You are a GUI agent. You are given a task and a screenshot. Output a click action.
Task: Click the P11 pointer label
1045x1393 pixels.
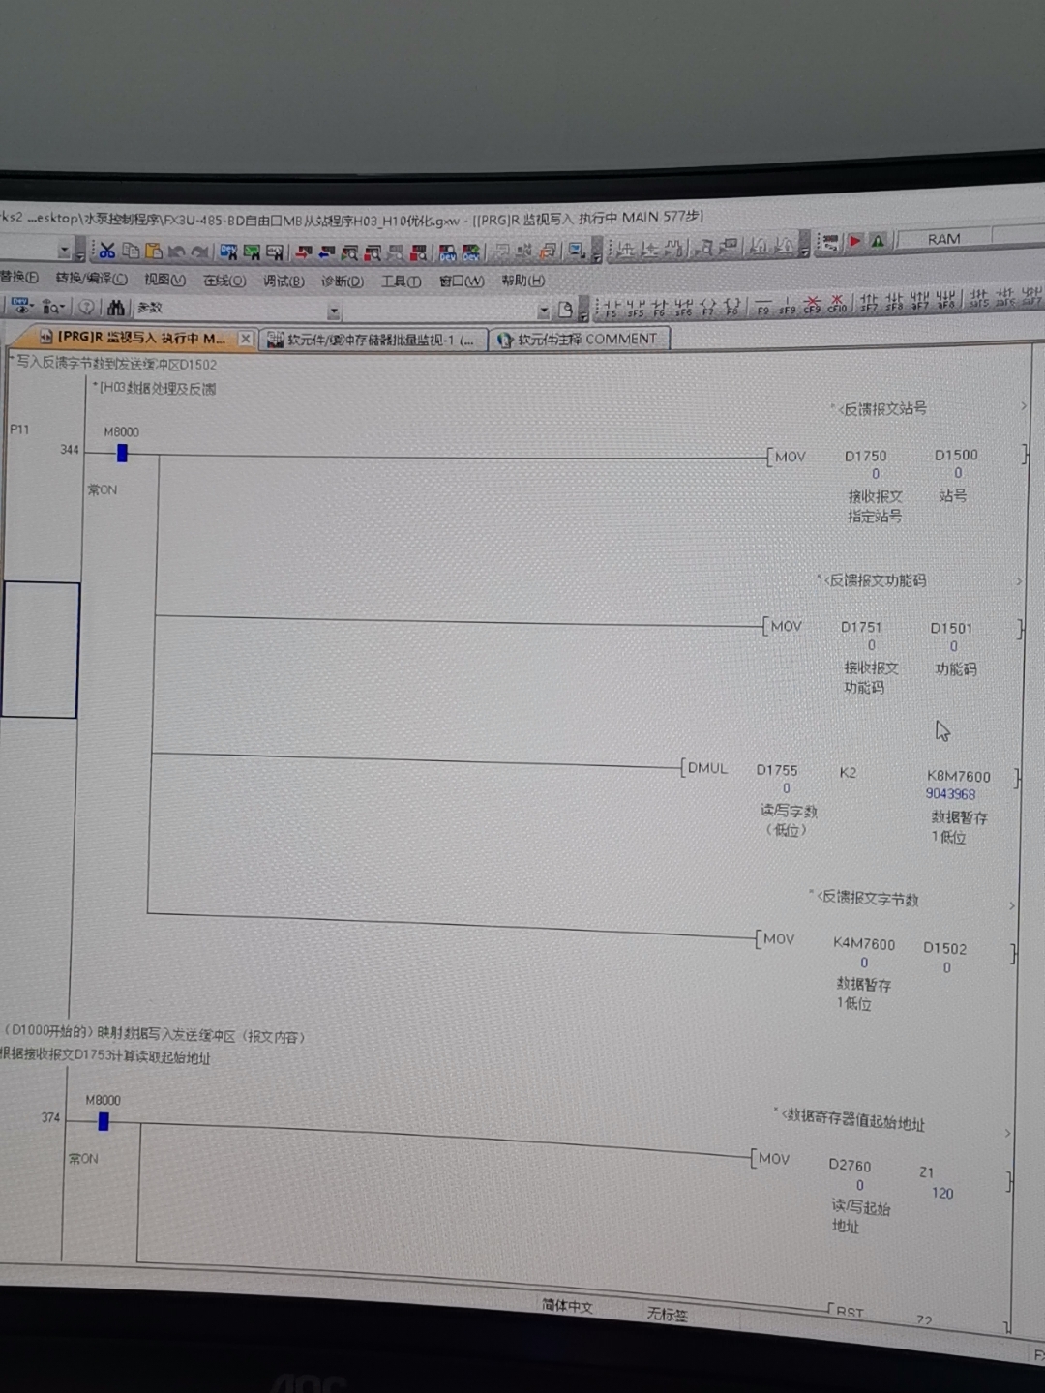click(x=19, y=429)
